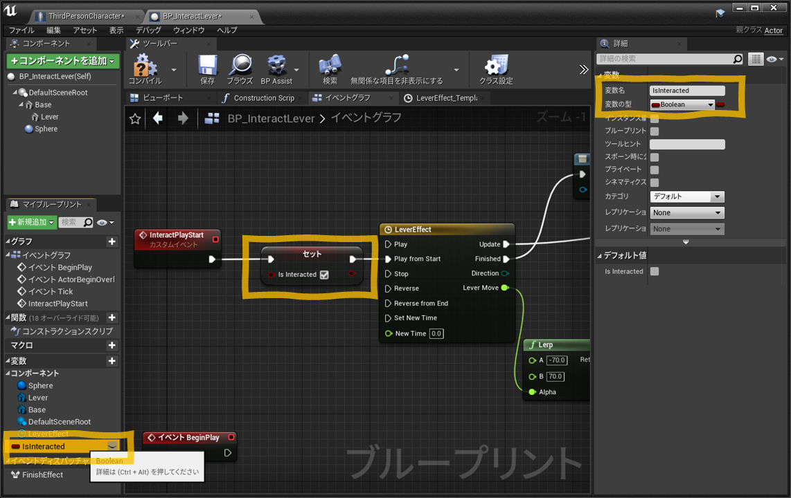Click the search magnifier in Details panel

(738, 59)
